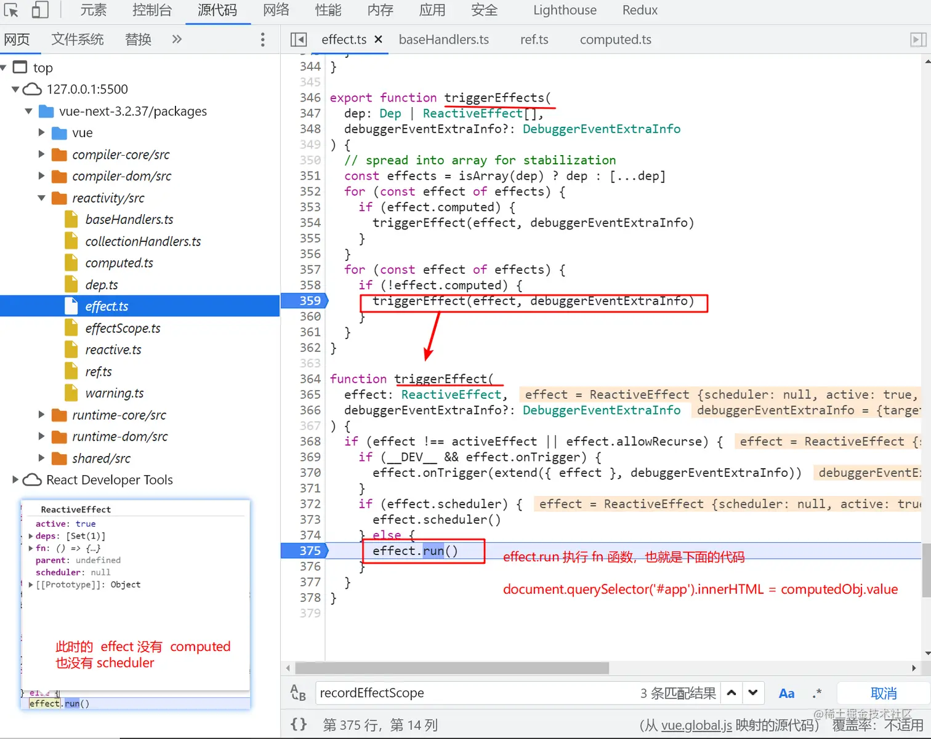The width and height of the screenshot is (931, 739).
Task: Click the hide navigator sidebar icon
Action: 299,39
